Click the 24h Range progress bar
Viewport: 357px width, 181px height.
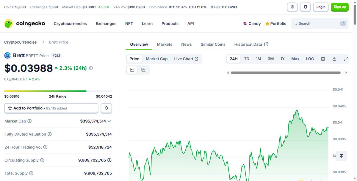58,91
